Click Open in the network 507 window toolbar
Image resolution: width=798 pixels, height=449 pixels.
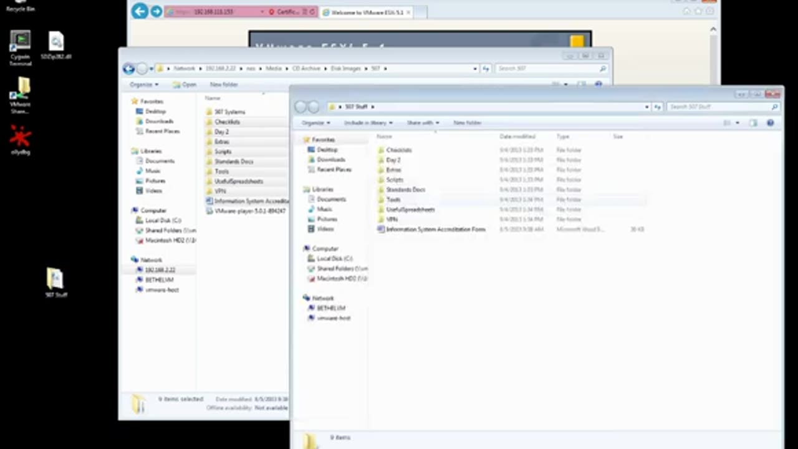pos(185,84)
